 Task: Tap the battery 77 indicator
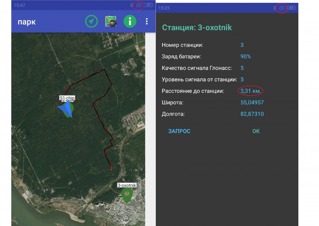[x=148, y=5]
